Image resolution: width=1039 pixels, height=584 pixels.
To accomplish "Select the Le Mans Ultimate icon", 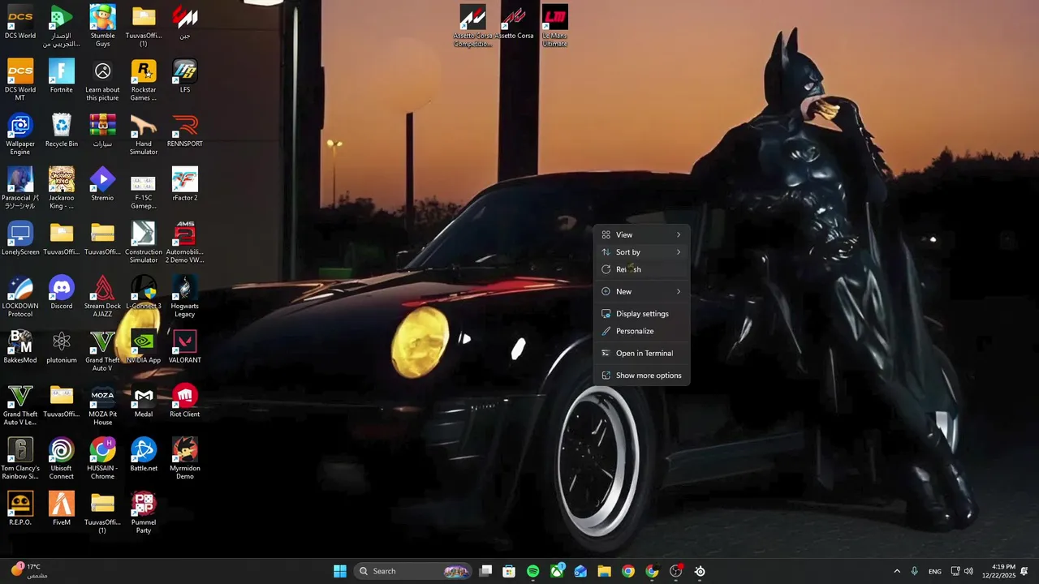I will (555, 26).
